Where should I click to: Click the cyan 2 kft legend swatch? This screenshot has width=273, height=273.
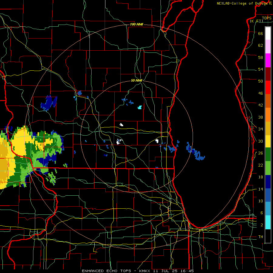pyautogui.click(x=268, y=222)
